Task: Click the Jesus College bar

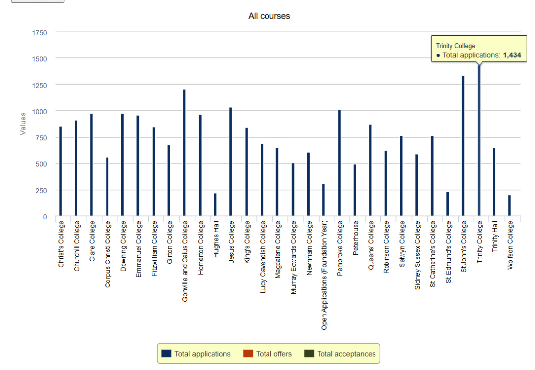Action: (231, 162)
